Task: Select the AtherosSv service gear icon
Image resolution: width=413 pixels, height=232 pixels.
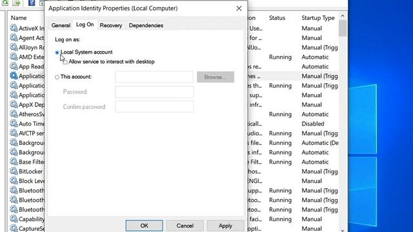Action: tap(14, 114)
